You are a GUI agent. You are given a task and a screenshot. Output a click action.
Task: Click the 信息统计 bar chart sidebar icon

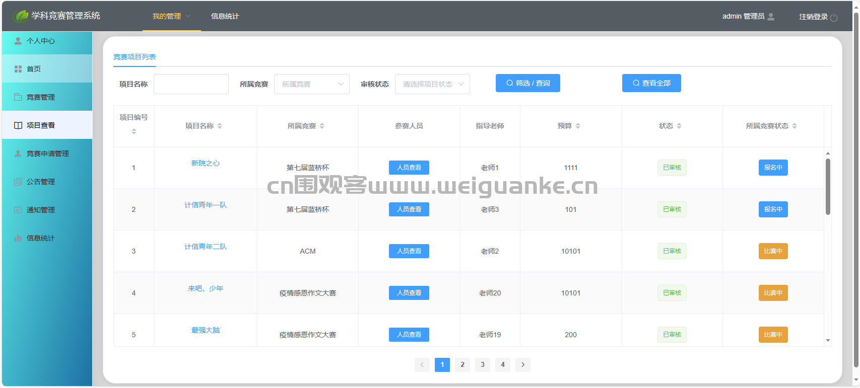tap(18, 238)
